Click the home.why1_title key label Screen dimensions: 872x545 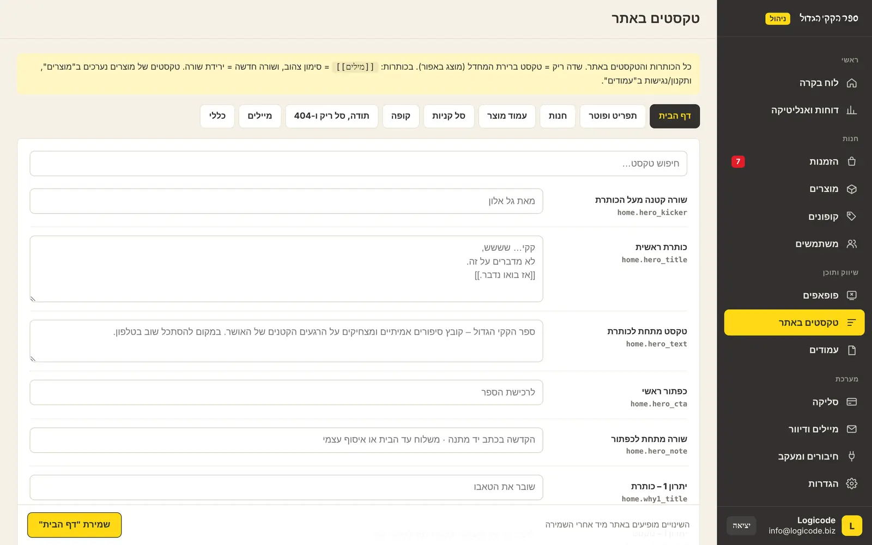(654, 499)
